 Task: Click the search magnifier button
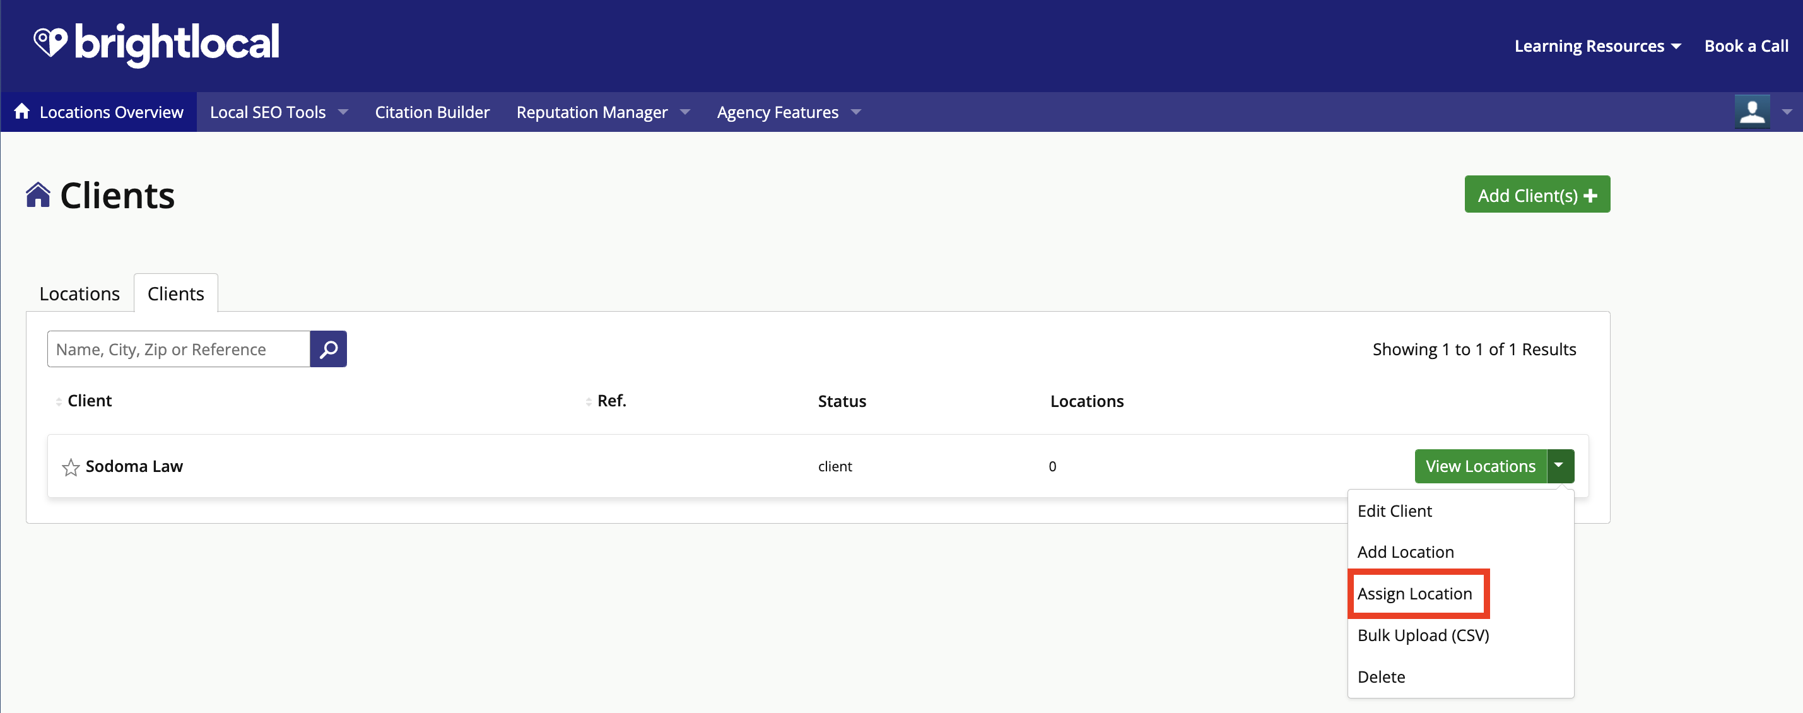coord(328,348)
